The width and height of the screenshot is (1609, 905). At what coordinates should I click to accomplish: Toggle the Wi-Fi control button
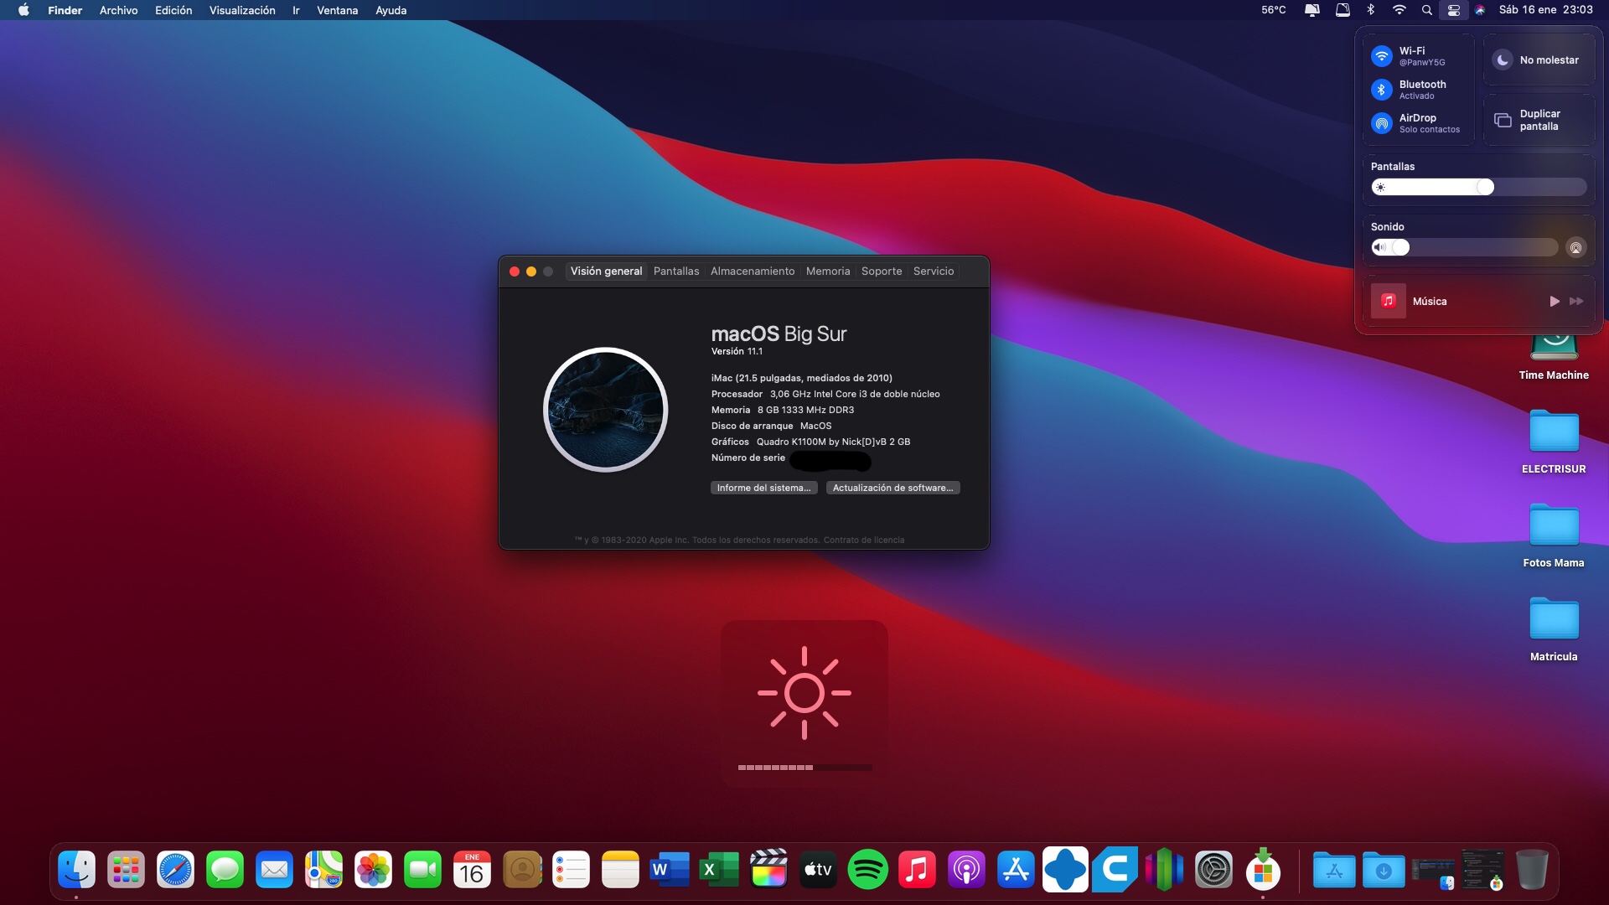[x=1381, y=56]
